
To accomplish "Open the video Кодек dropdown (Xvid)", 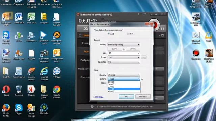I will (124, 57).
